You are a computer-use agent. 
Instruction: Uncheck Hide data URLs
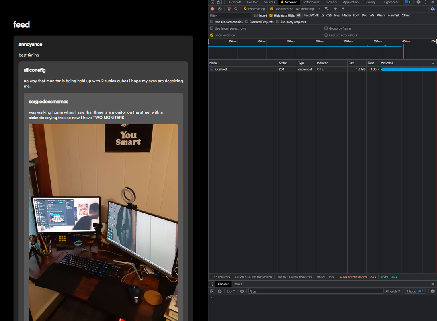click(271, 16)
